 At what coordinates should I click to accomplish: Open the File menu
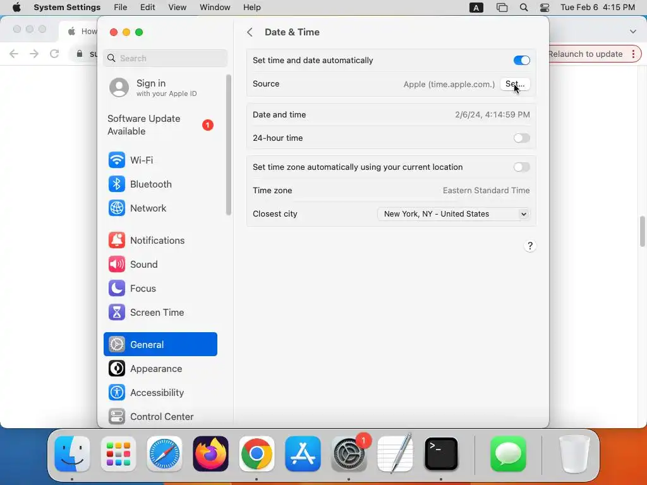pyautogui.click(x=121, y=8)
